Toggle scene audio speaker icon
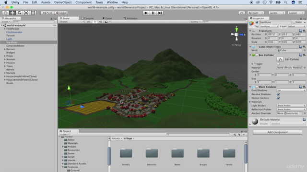The width and height of the screenshot is (307, 172). pos(100,21)
